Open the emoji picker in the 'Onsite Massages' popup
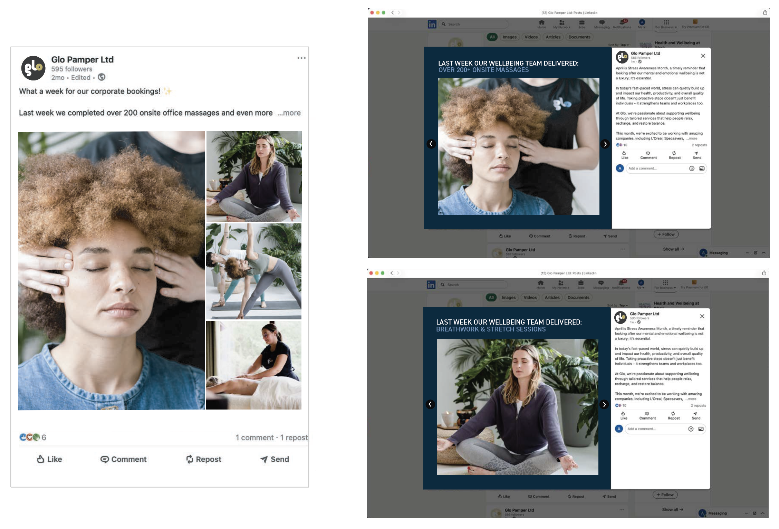This screenshot has width=779, height=529. 692,169
